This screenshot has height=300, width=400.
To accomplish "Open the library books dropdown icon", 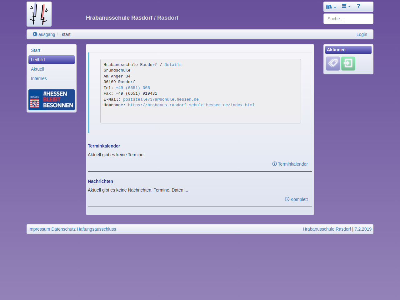I will coord(331,7).
